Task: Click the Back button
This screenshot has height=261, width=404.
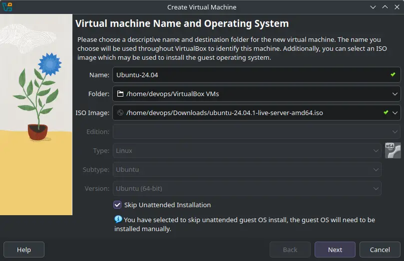Action: pos(290,250)
